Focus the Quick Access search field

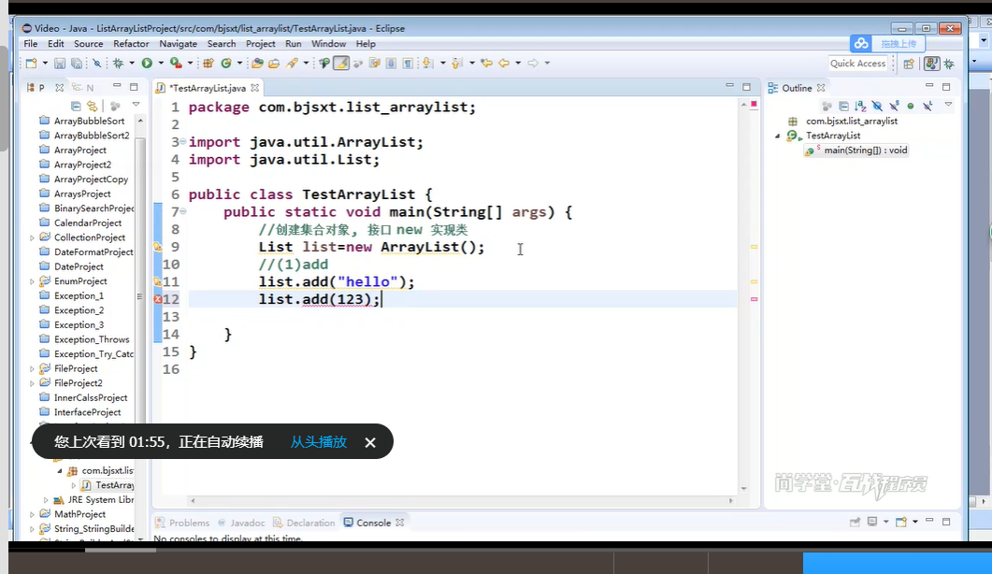857,64
